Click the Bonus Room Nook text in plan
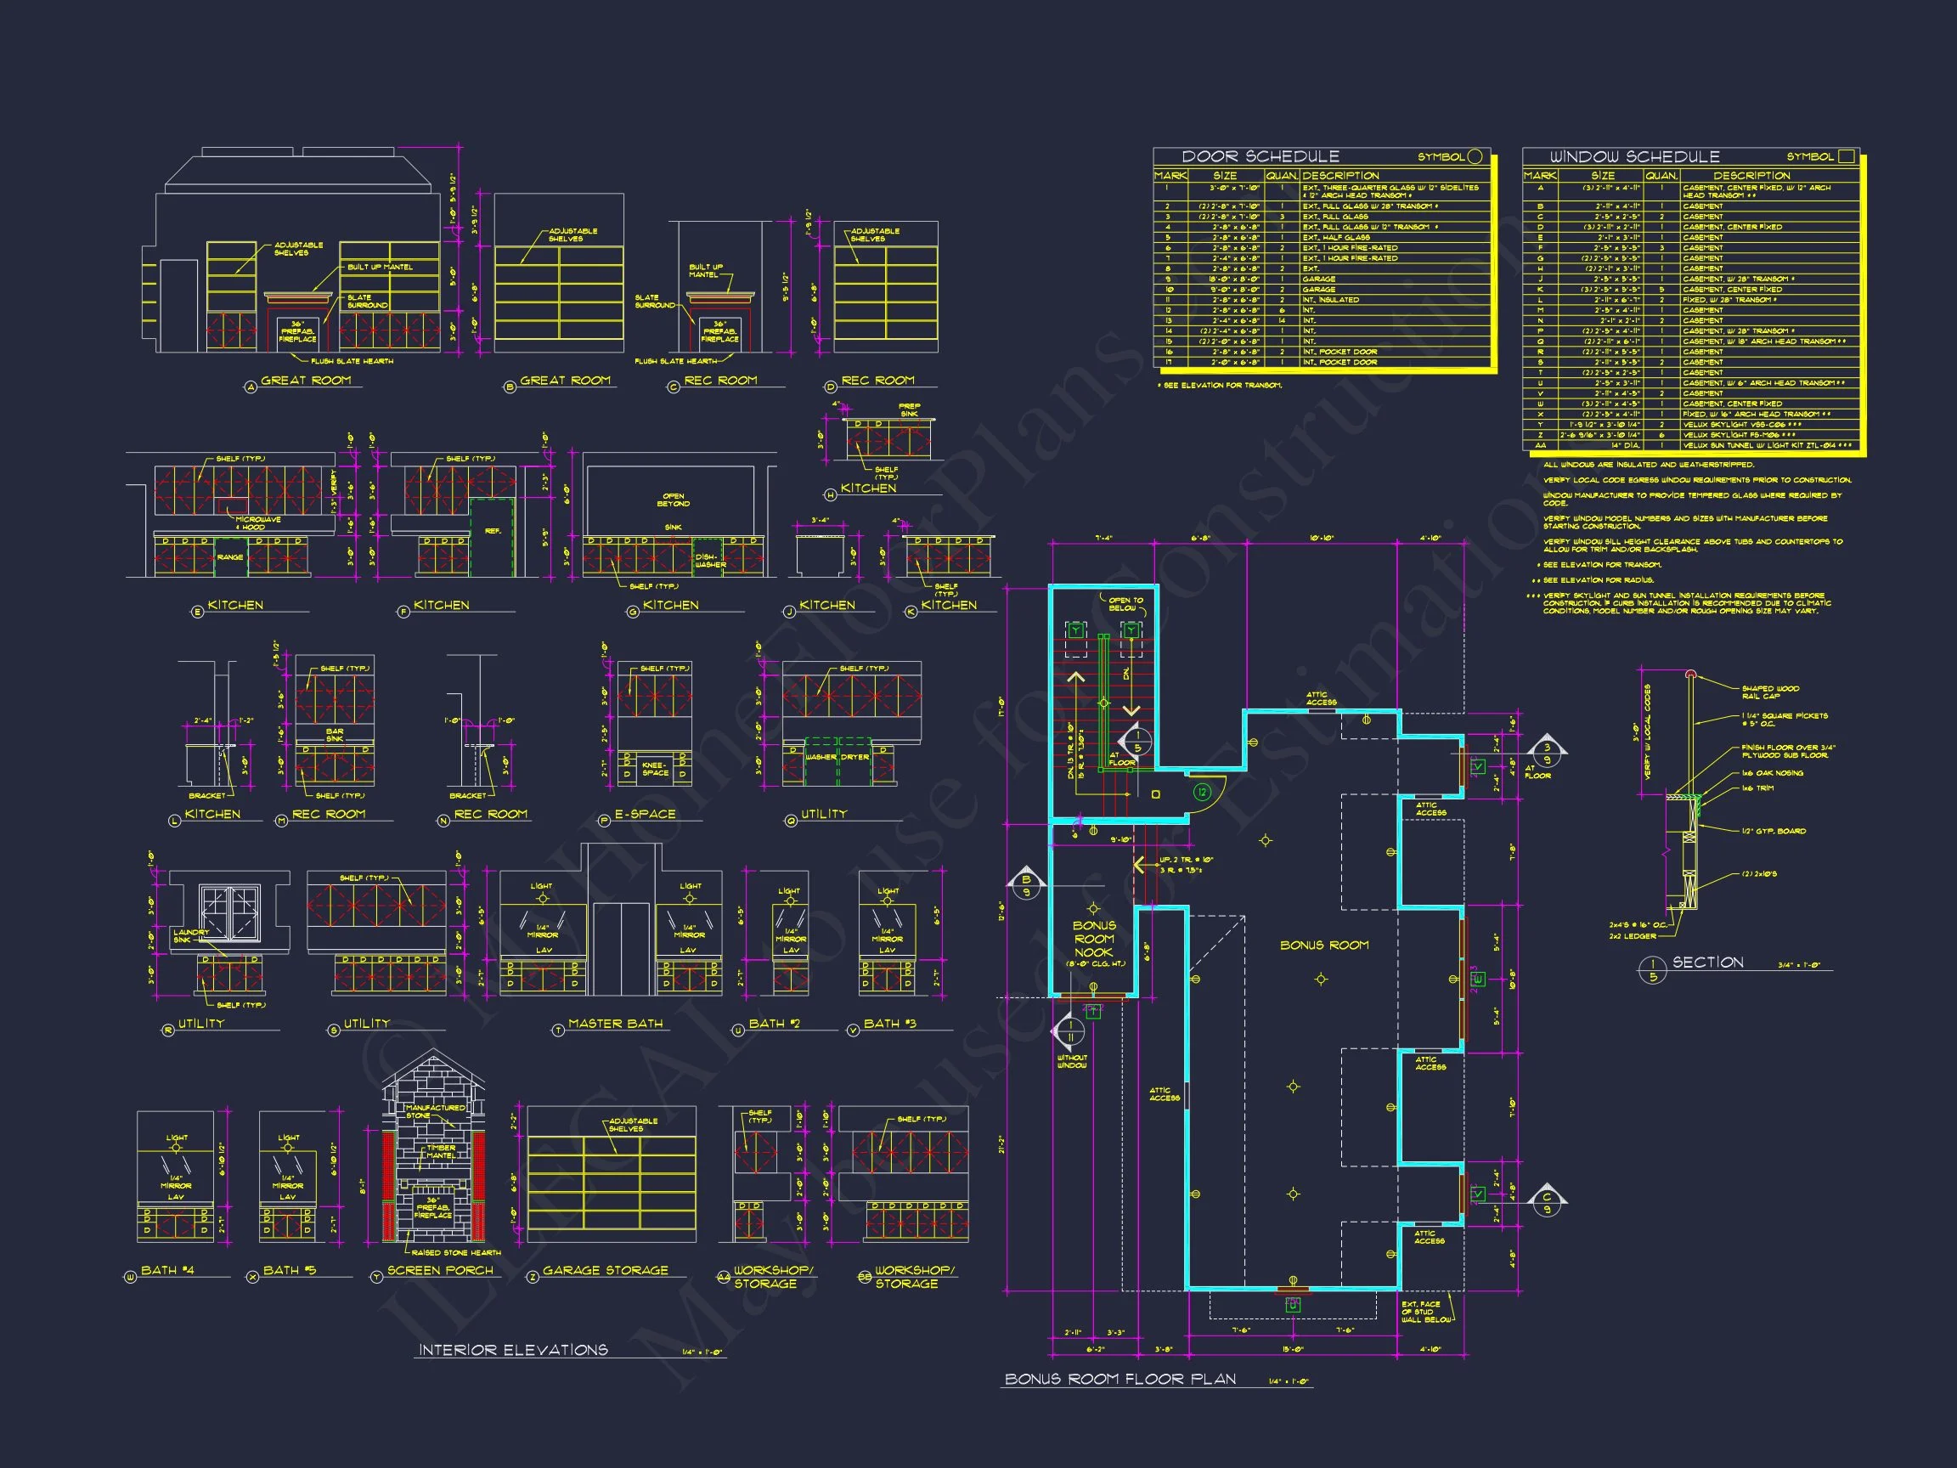 [x=1094, y=939]
